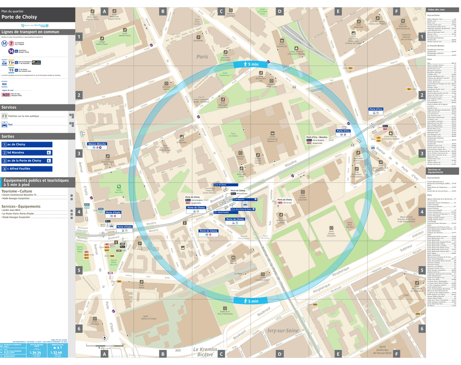
Task: Select the Metro line 7 icon
Action: coord(11,43)
